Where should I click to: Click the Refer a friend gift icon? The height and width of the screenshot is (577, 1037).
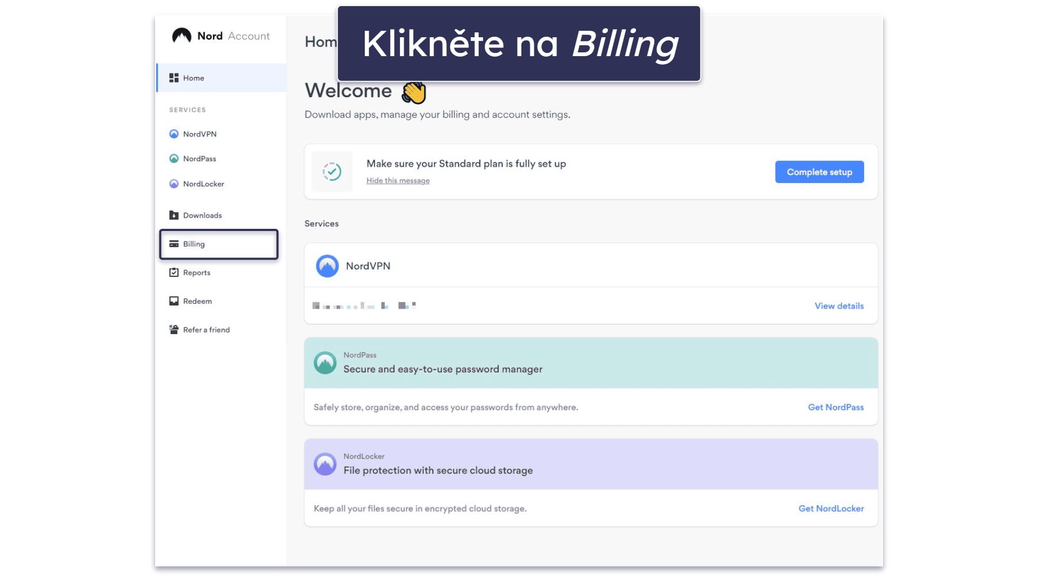(173, 330)
